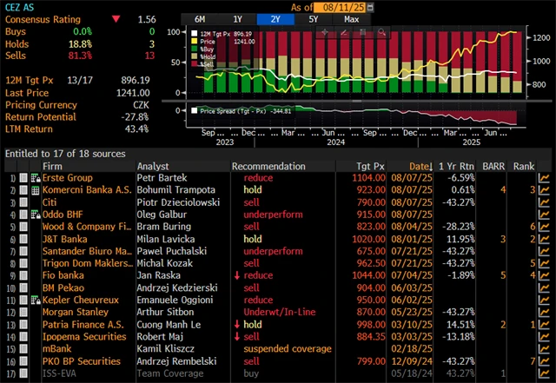Viewport: 556px width, 383px height.
Task: Click report icon beside Komercni Banka A.S.
Action: coord(36,189)
